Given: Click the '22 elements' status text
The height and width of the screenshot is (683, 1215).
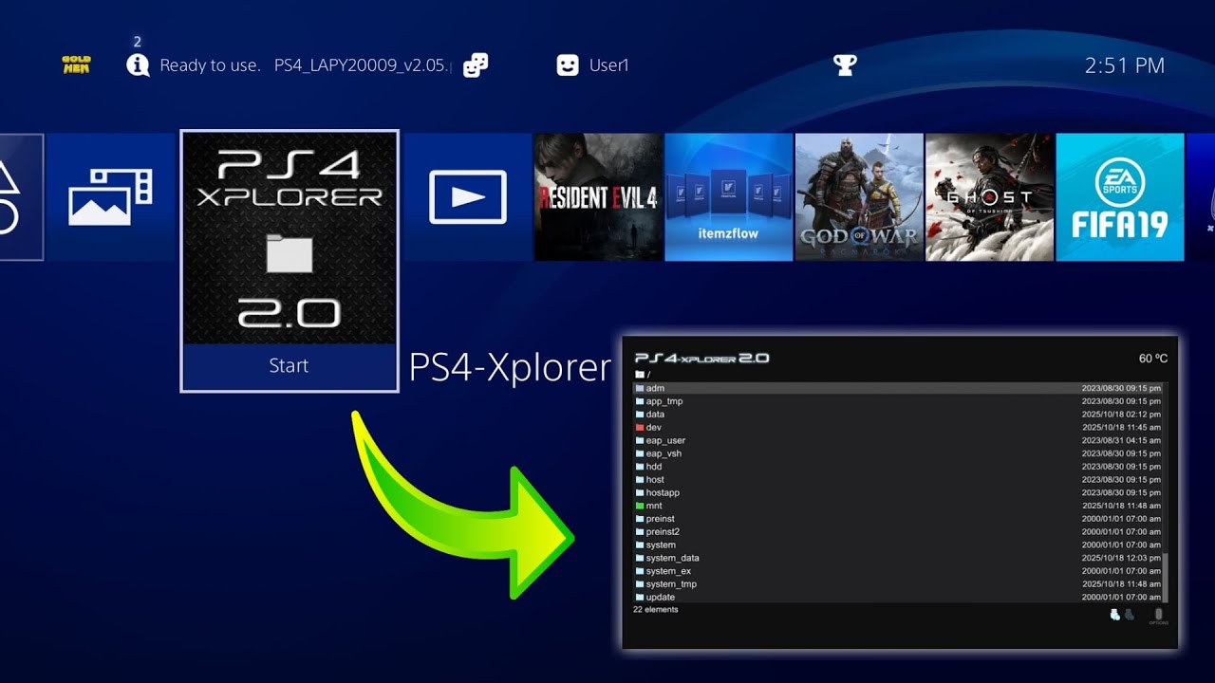Looking at the screenshot, I should (656, 610).
